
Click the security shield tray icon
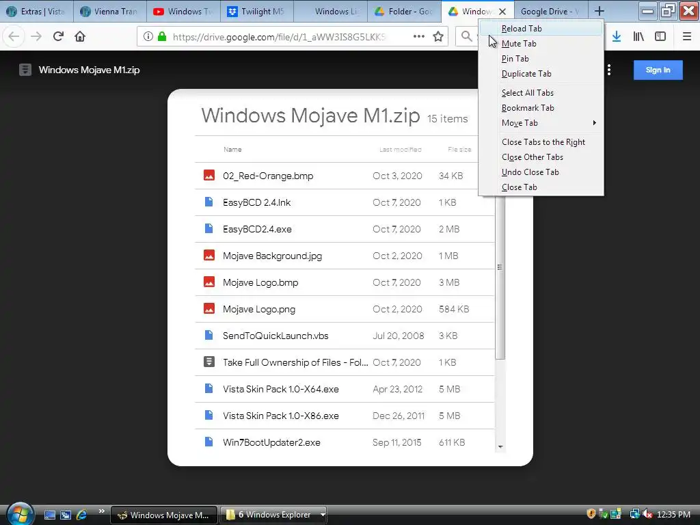tap(591, 514)
